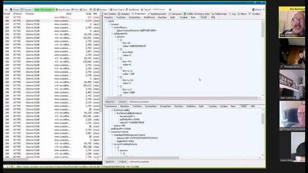Collapse the context node in request JSON tree
This screenshot has width=308, height=173.
[x=109, y=25]
